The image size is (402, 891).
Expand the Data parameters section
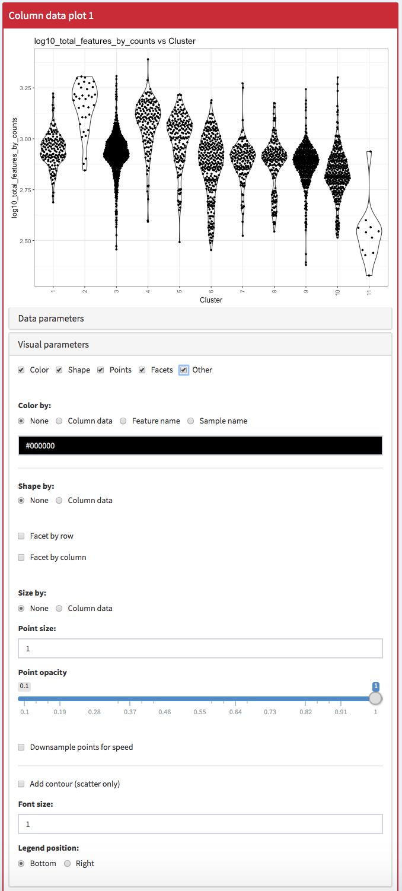pos(51,319)
